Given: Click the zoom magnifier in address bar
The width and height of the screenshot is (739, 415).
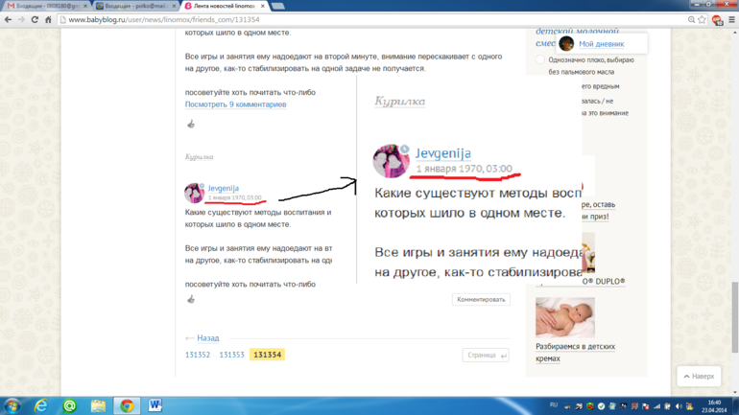Looking at the screenshot, I should click(691, 19).
